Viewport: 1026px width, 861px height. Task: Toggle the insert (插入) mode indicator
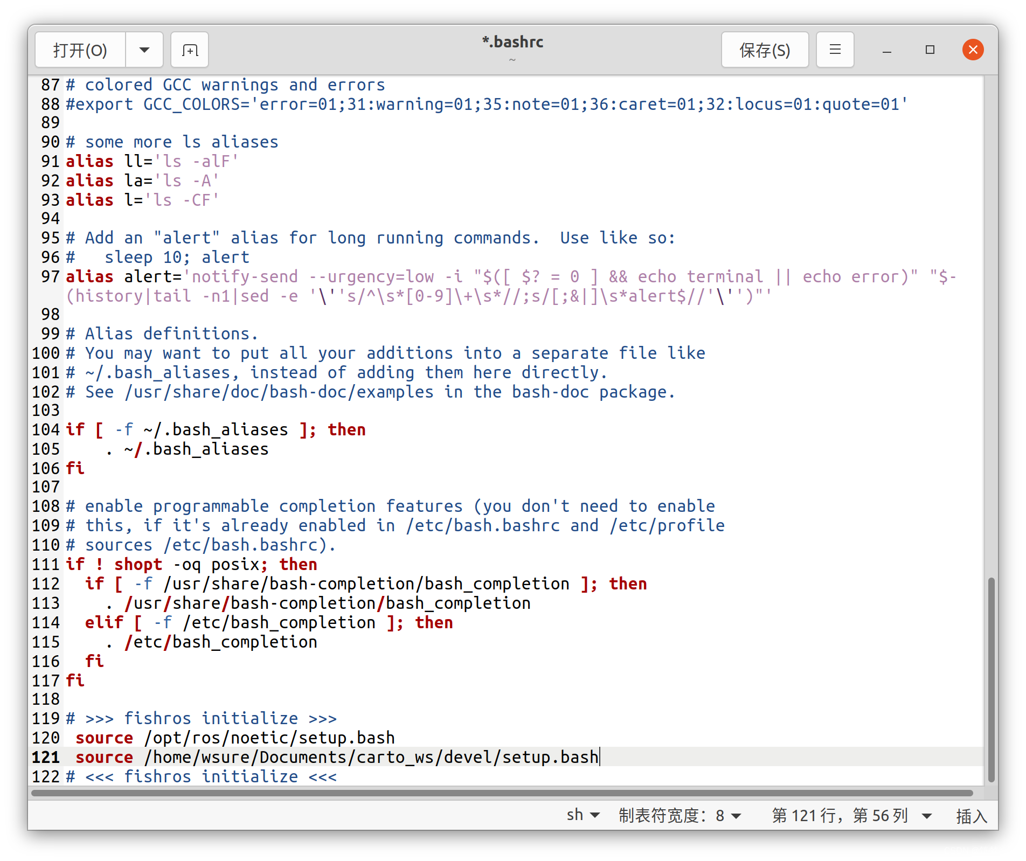tap(971, 816)
